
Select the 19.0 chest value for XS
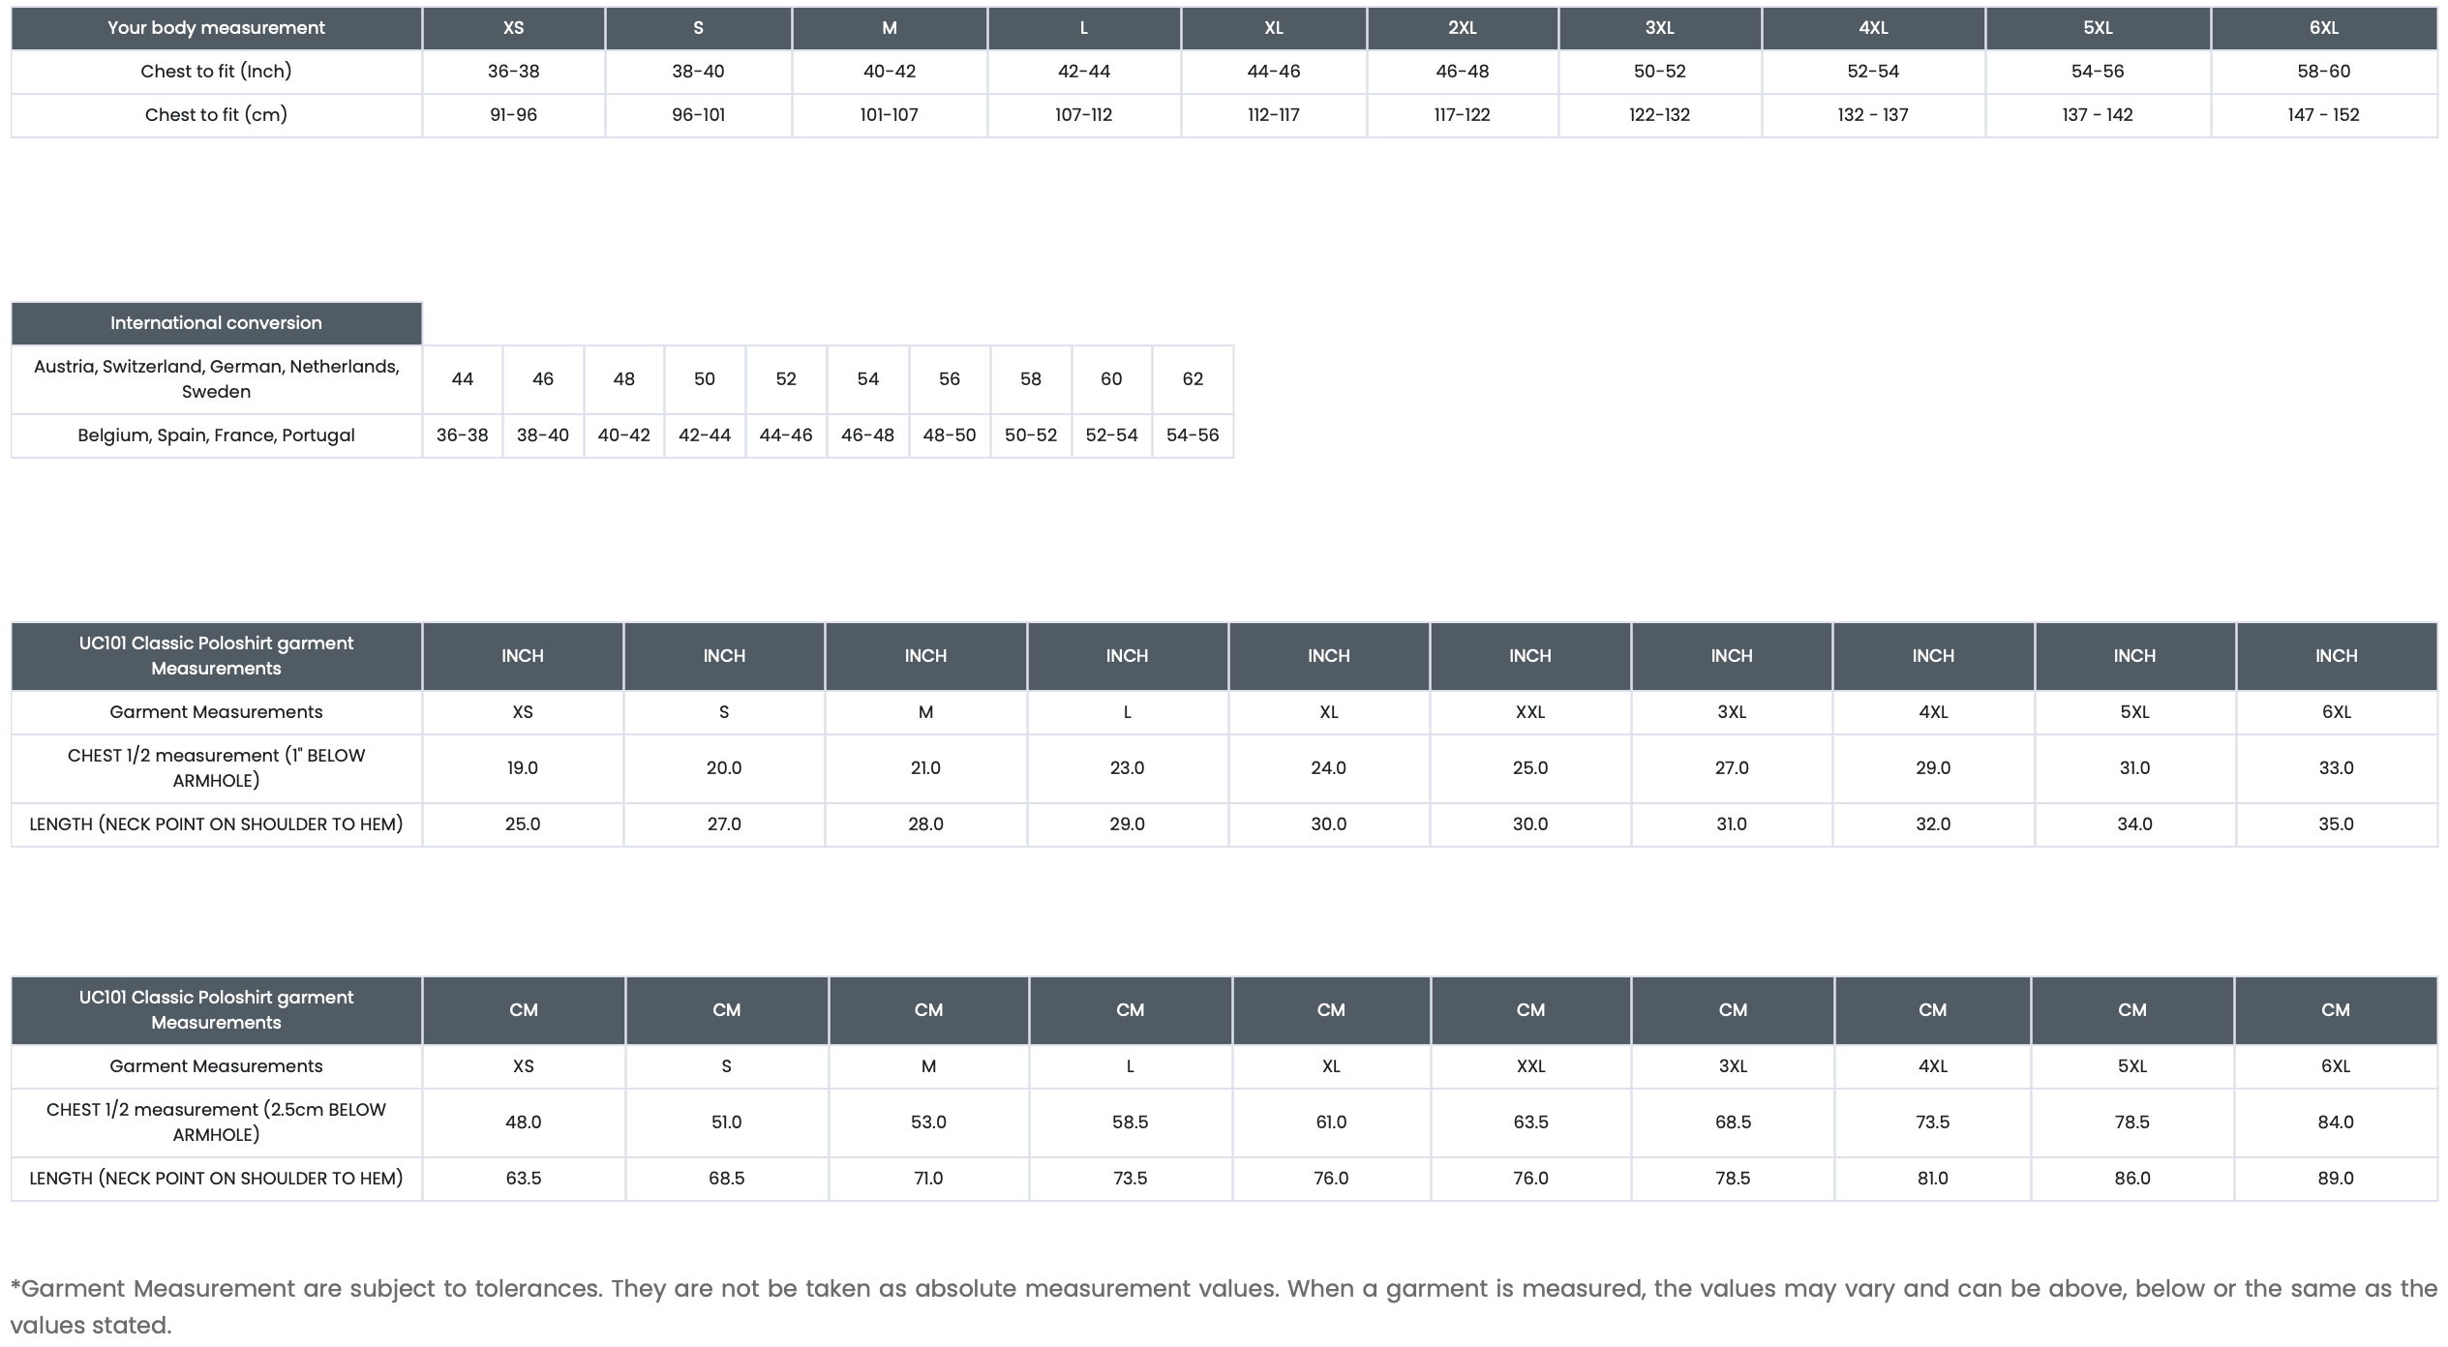coord(523,768)
